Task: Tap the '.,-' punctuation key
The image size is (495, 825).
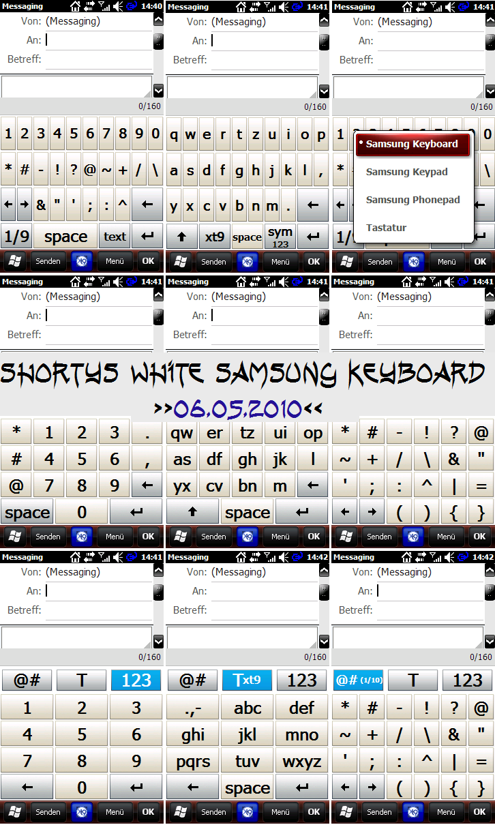Action: (x=193, y=708)
